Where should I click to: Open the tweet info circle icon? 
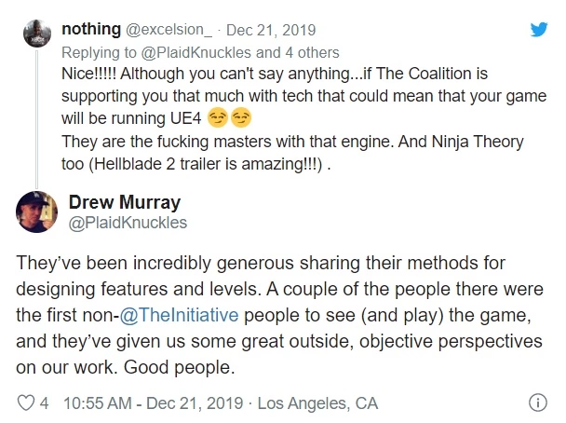[537, 403]
